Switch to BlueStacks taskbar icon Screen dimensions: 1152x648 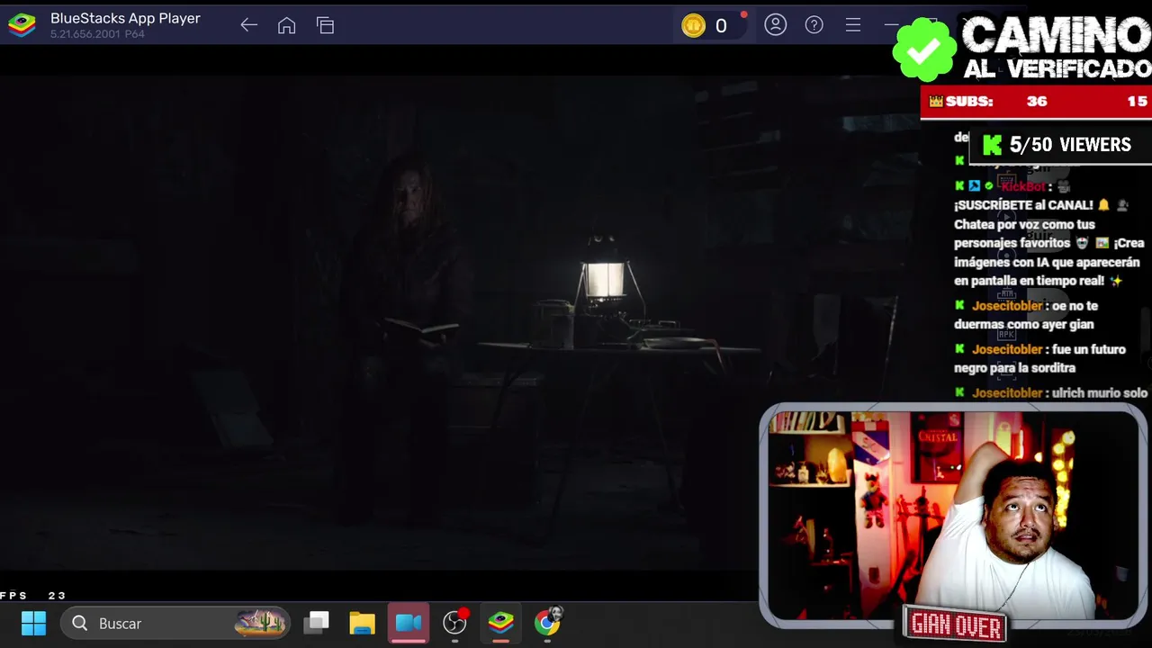point(501,623)
